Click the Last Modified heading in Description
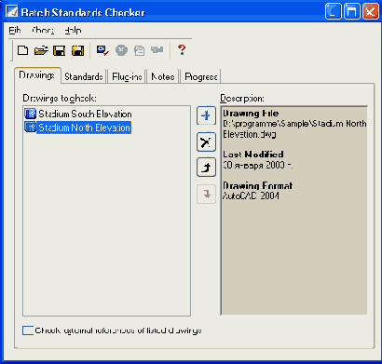The image size is (382, 364). coord(253,155)
